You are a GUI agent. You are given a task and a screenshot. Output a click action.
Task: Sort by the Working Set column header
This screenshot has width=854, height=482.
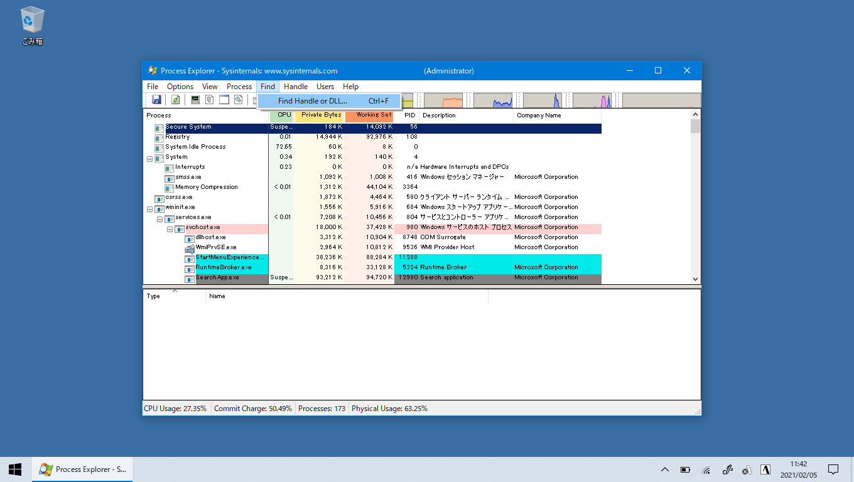(x=369, y=115)
